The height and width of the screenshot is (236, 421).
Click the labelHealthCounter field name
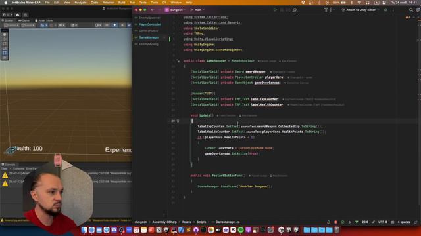click(267, 104)
